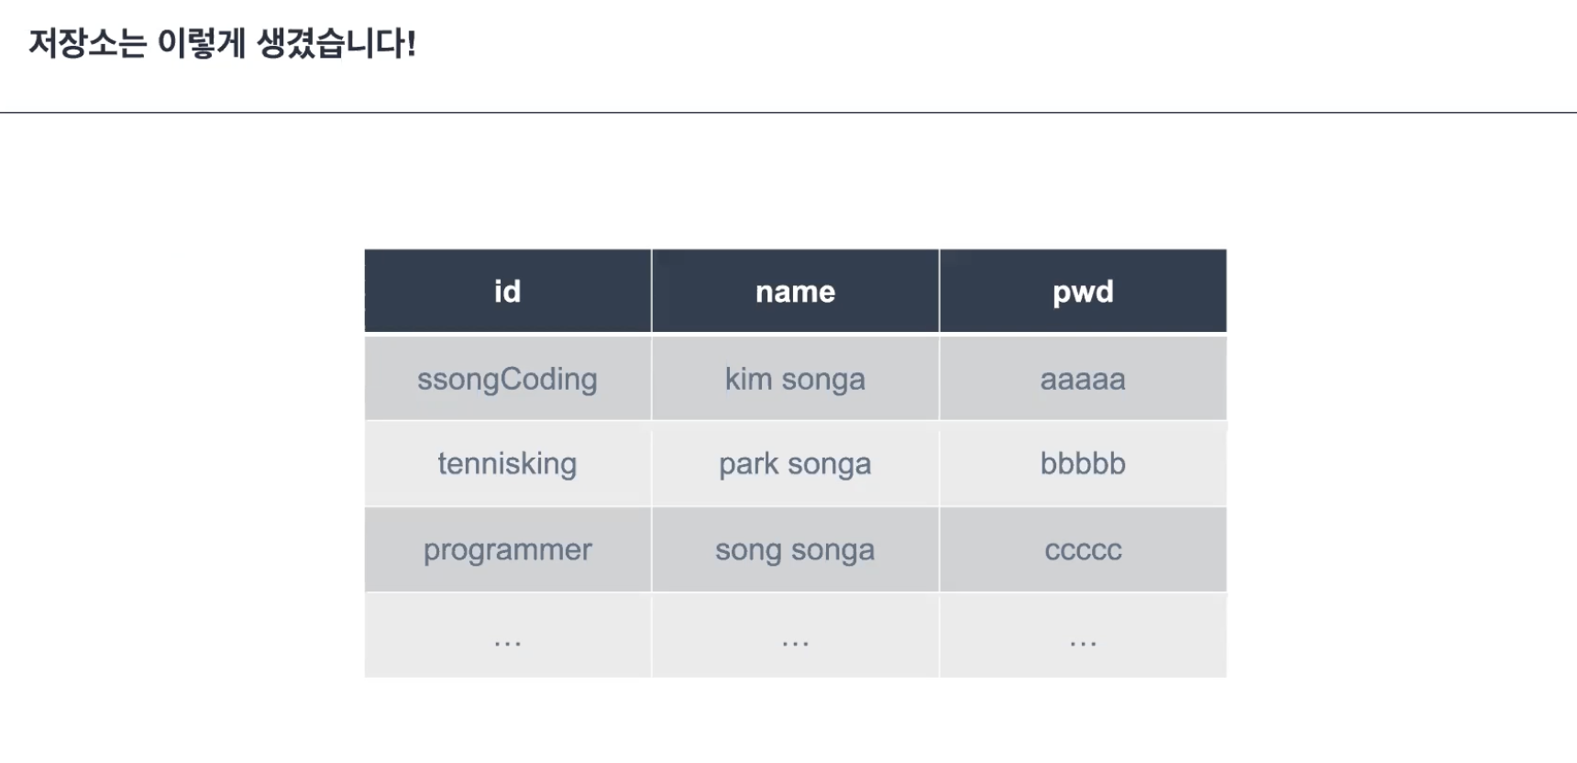Screen dimensions: 1577x763
Task: Click the horizontal divider line under the title
Action: [788, 113]
